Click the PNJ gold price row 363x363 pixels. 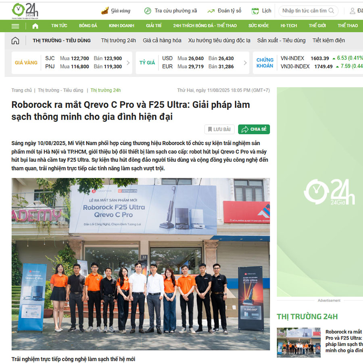83,67
